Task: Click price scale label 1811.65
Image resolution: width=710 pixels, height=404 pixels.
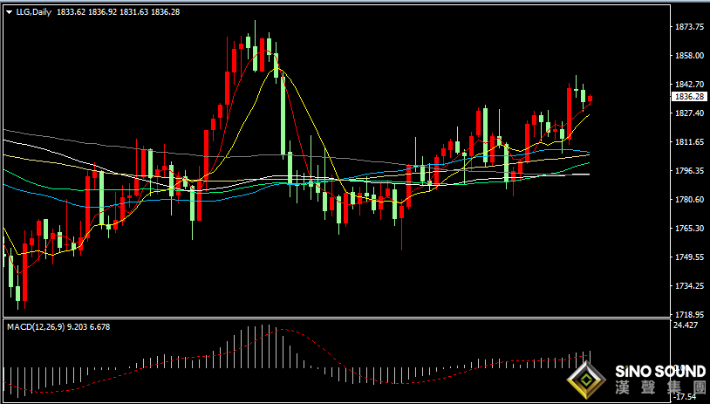Action: click(689, 142)
